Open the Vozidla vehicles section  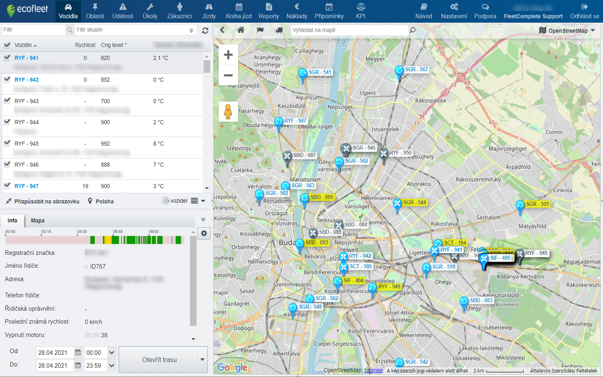[x=68, y=11]
